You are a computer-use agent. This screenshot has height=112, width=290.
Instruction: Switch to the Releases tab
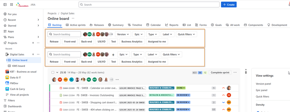[x=97, y=25]
